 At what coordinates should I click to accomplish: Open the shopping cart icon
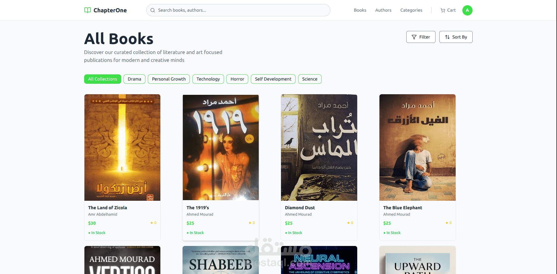coord(443,10)
